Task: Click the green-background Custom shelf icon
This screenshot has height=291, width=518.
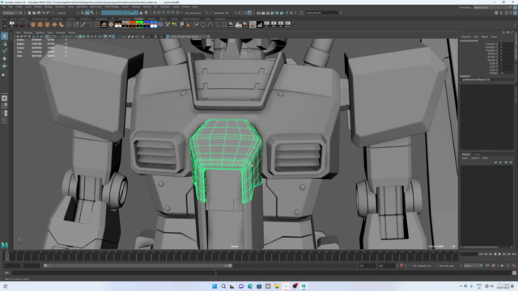Action: (139, 24)
